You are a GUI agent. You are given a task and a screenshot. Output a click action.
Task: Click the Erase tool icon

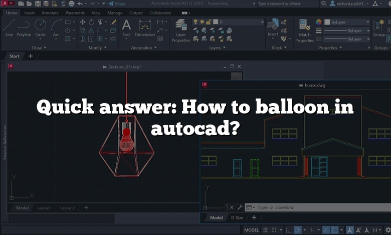pos(113,22)
